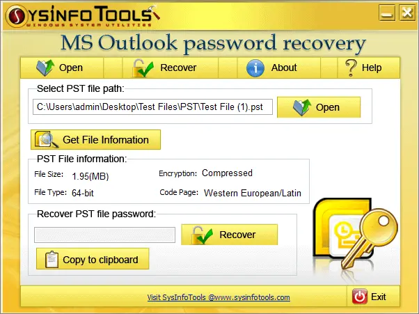This screenshot has width=419, height=314.
Task: Click the padlock icon on the lower Recover button
Action: click(202, 235)
